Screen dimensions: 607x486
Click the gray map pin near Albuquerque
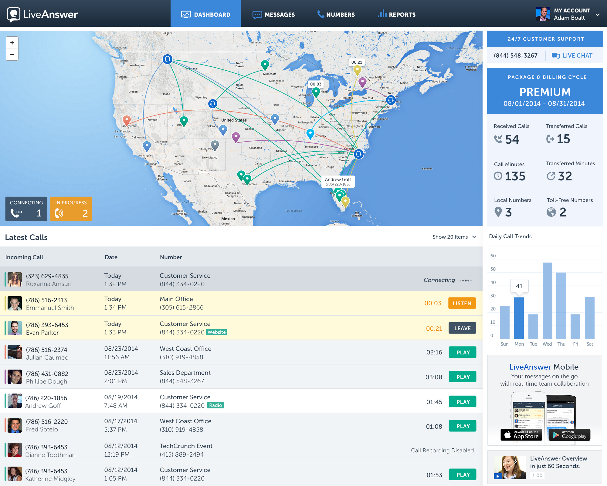coord(215,145)
